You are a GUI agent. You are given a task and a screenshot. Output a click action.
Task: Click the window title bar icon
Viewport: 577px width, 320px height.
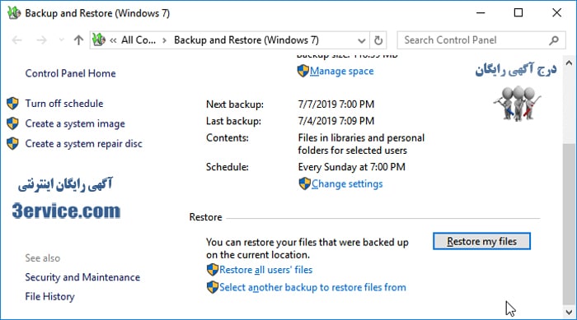(14, 13)
